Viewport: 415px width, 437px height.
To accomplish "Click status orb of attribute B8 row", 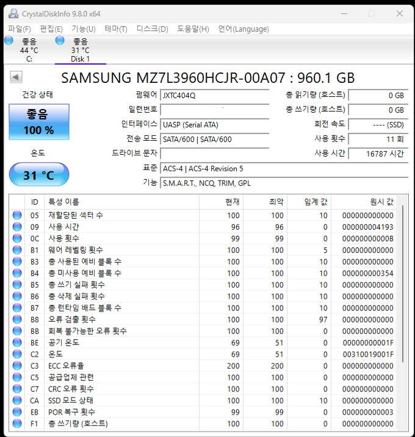I will pos(17,319).
